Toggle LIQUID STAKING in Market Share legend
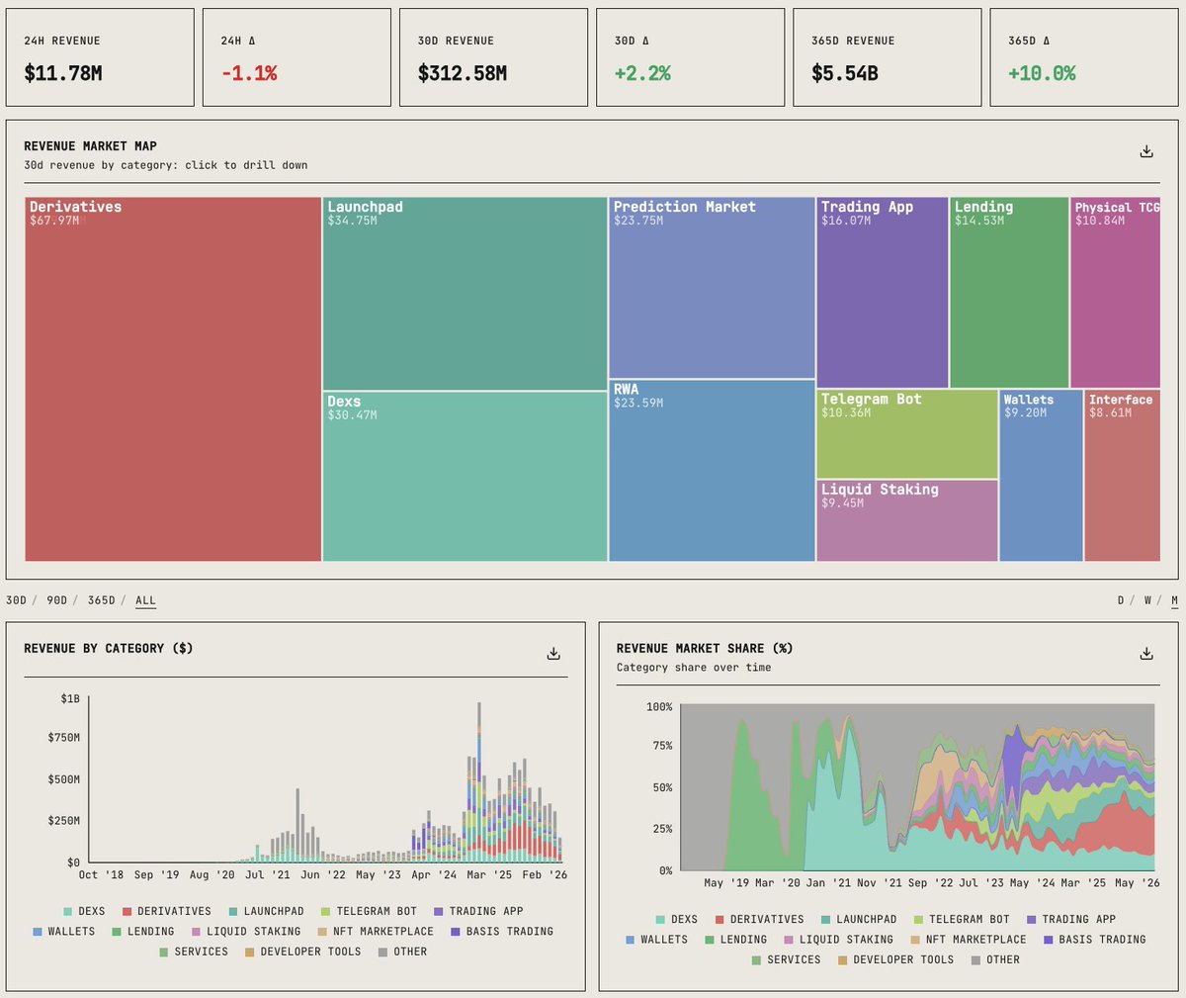Viewport: 1186px width, 998px height. pyautogui.click(x=838, y=939)
